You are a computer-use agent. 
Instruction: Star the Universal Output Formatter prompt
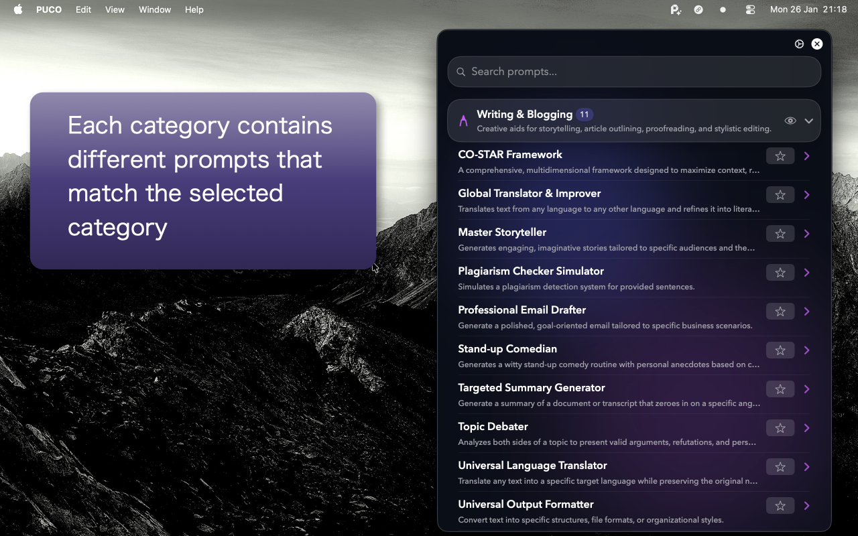click(x=780, y=505)
